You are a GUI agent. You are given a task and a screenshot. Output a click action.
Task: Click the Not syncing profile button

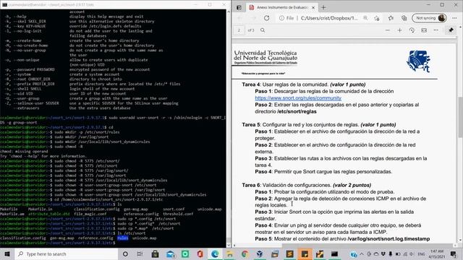pos(429,18)
